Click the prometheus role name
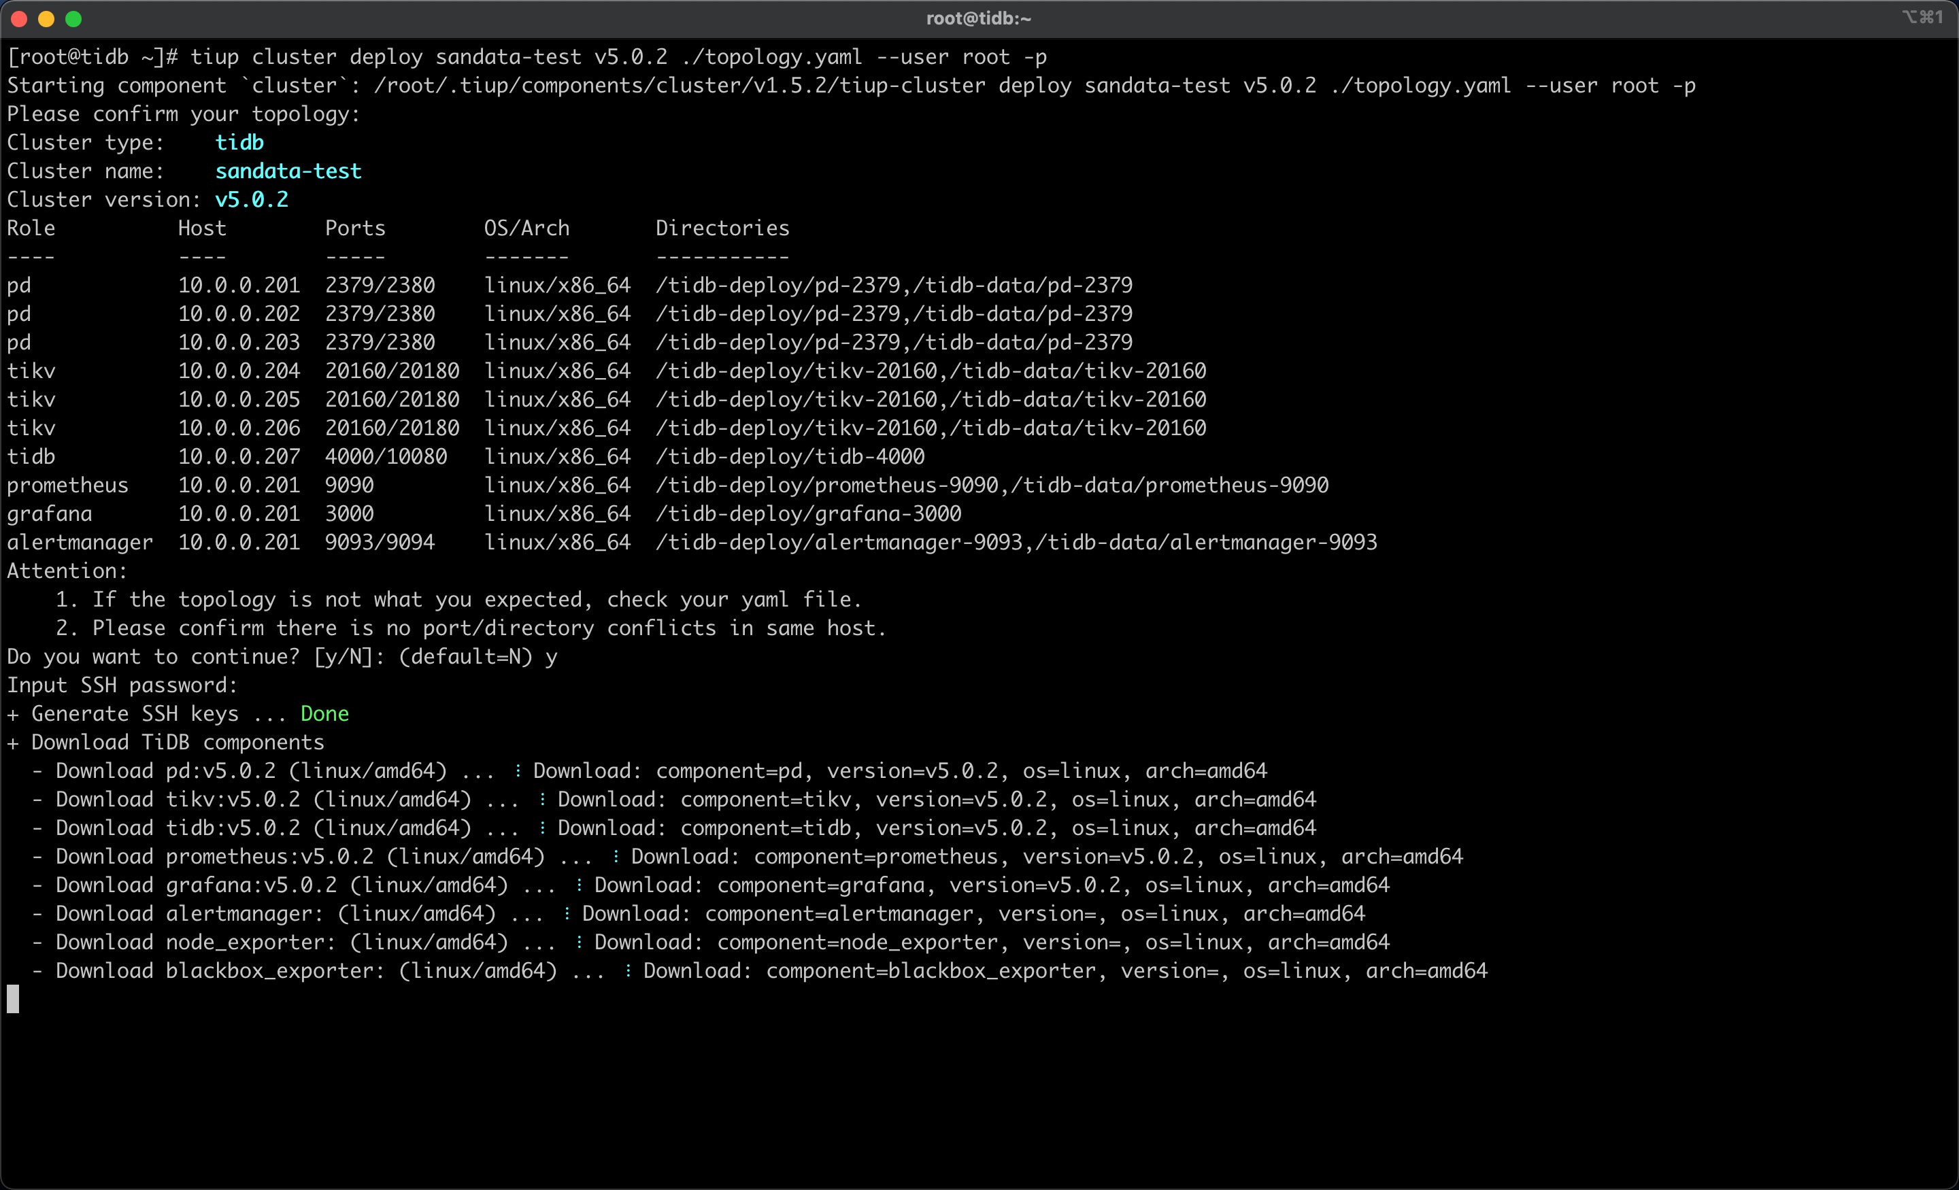 (67, 486)
